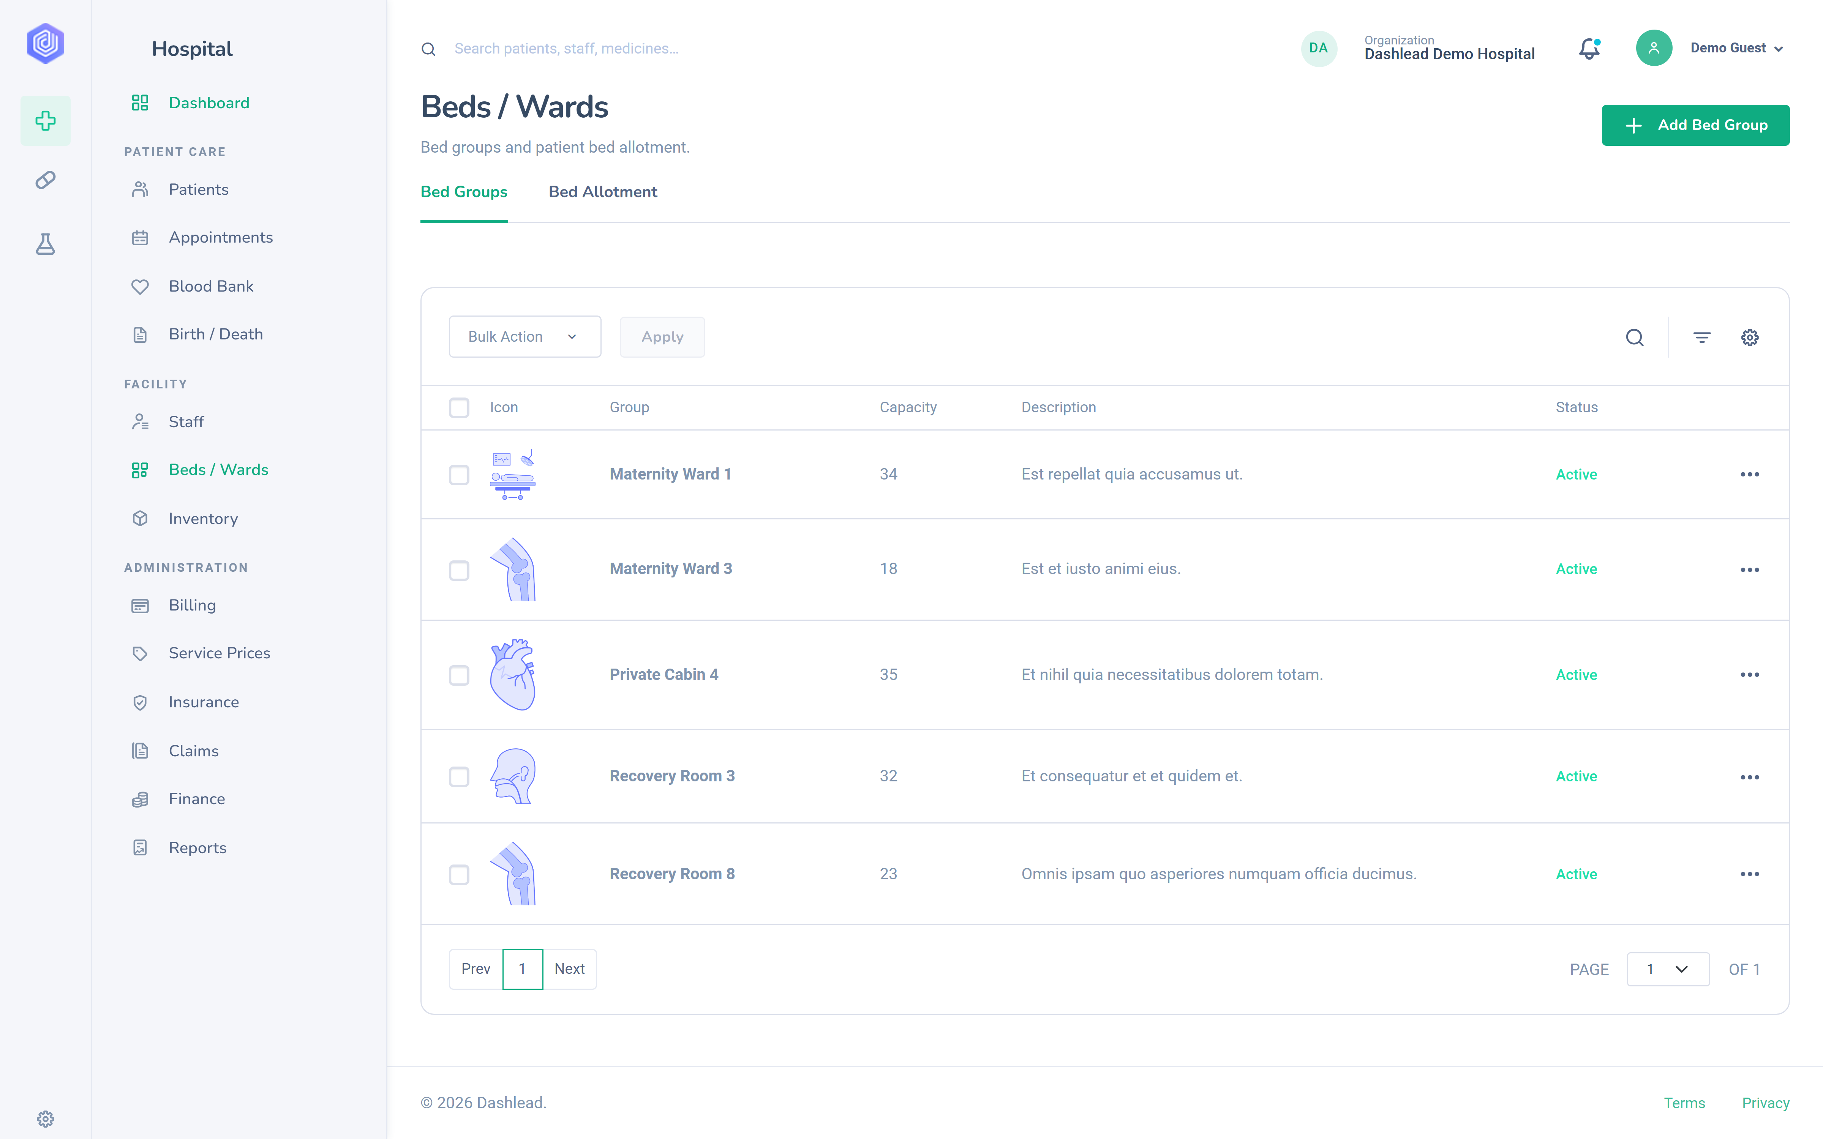Image resolution: width=1823 pixels, height=1139 pixels.
Task: Switch to the Bed Groups tab
Action: point(464,192)
